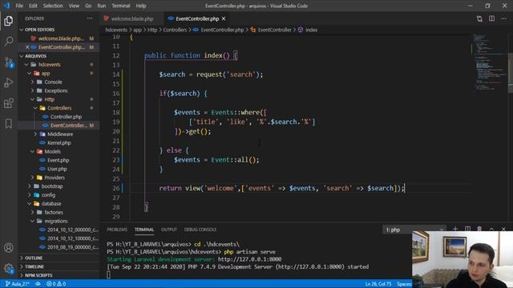This screenshot has width=513, height=288.
Task: Close the EventController.php editor tab
Action: tap(224, 19)
